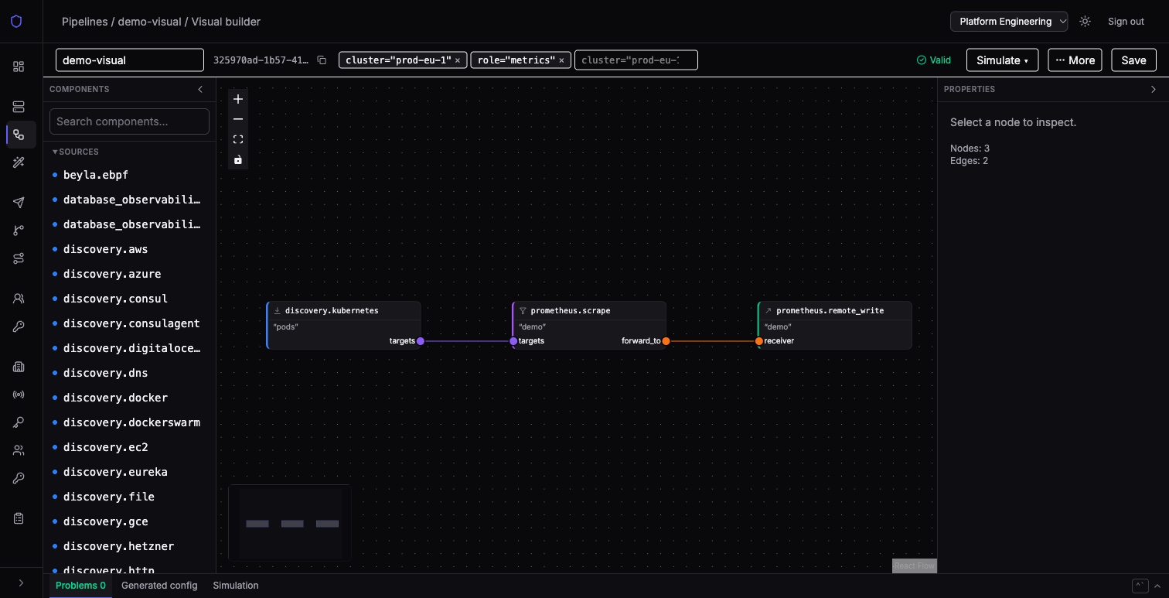This screenshot has width=1169, height=598.
Task: Collapse the SOURCES section
Action: 75,152
